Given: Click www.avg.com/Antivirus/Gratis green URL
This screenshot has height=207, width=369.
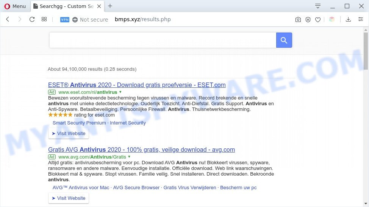Looking at the screenshot, I should 92,157.
